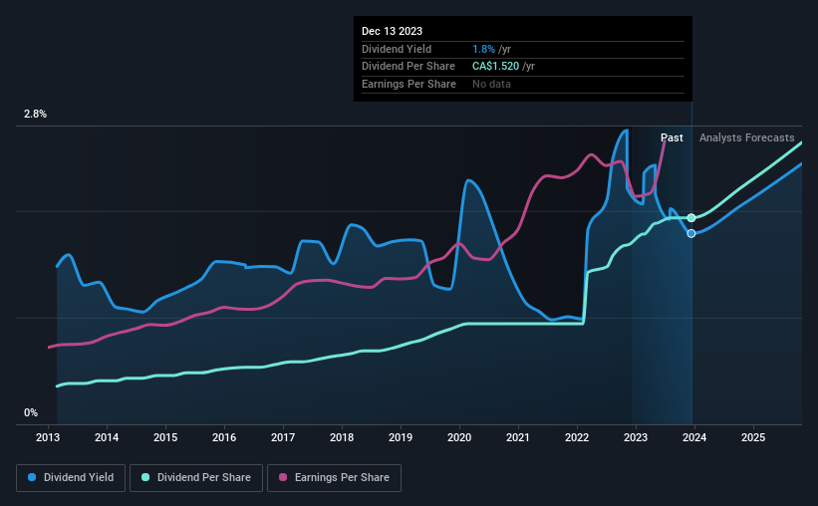The image size is (818, 506).
Task: Toggle the Dividend Per Share legend button
Action: click(x=196, y=478)
